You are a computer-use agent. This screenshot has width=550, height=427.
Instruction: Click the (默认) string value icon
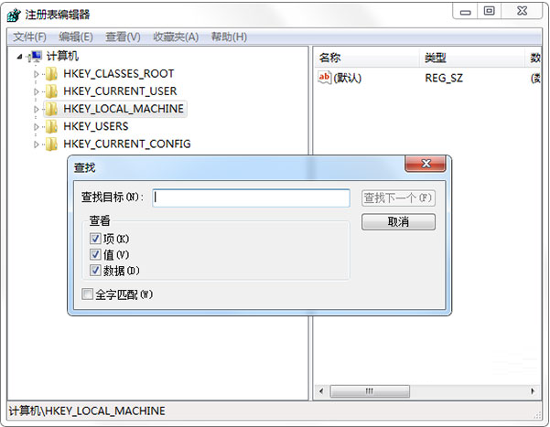coord(324,78)
